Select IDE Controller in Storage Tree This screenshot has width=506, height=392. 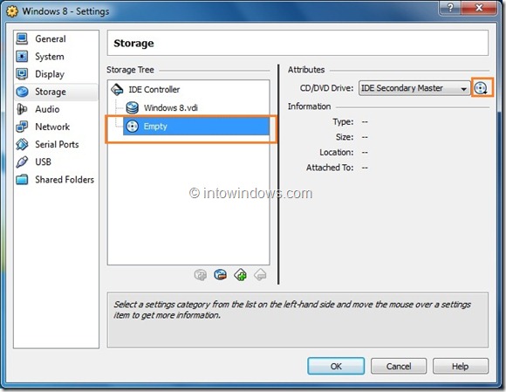click(154, 89)
